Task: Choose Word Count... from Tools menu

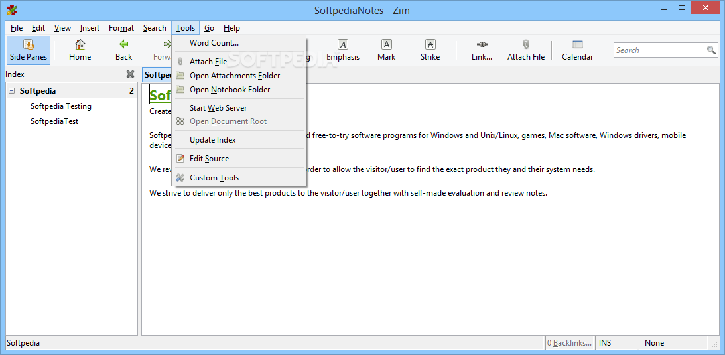Action: click(x=239, y=43)
